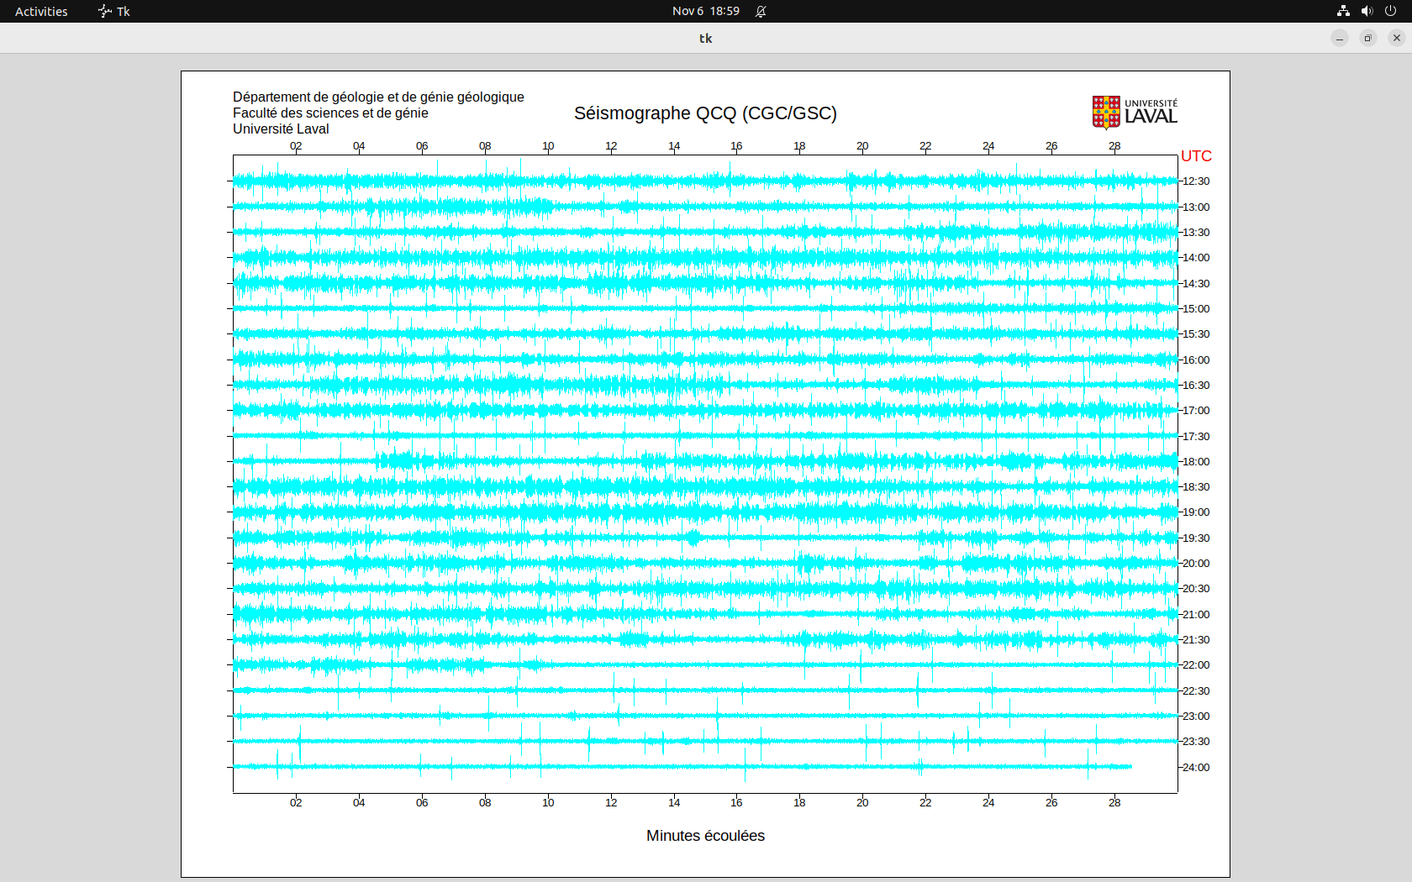Click the top axis 16 minute tick
The height and width of the screenshot is (882, 1412).
[736, 146]
